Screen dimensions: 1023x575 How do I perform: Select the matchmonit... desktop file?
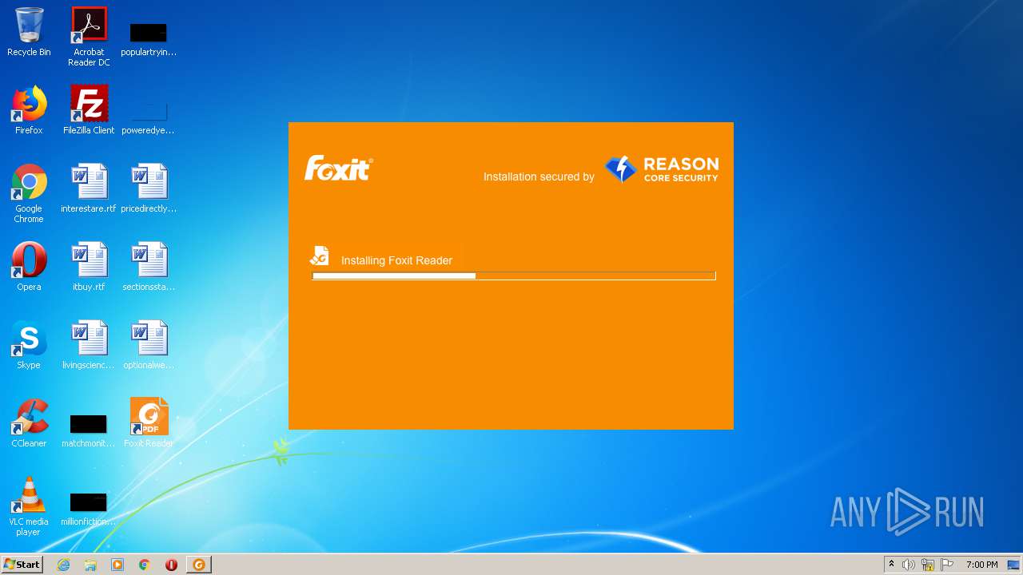click(x=89, y=430)
